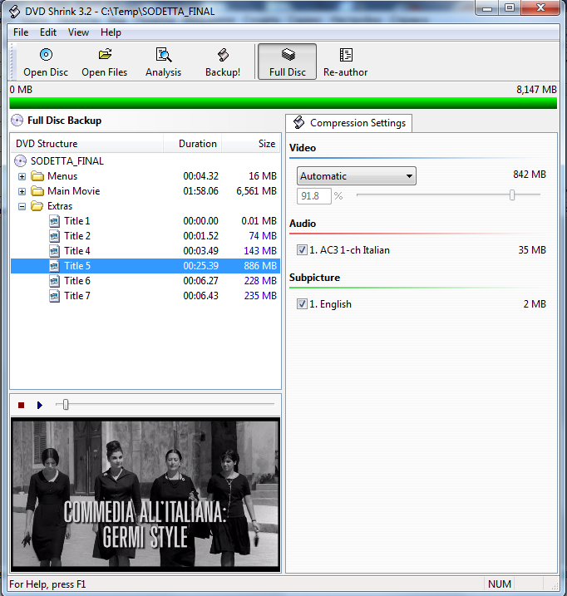Click the Title 4 file icon
Viewport: 567px width, 596px height.
[54, 251]
